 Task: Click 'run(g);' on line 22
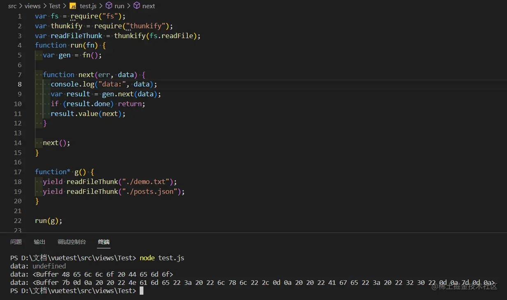tap(49, 221)
